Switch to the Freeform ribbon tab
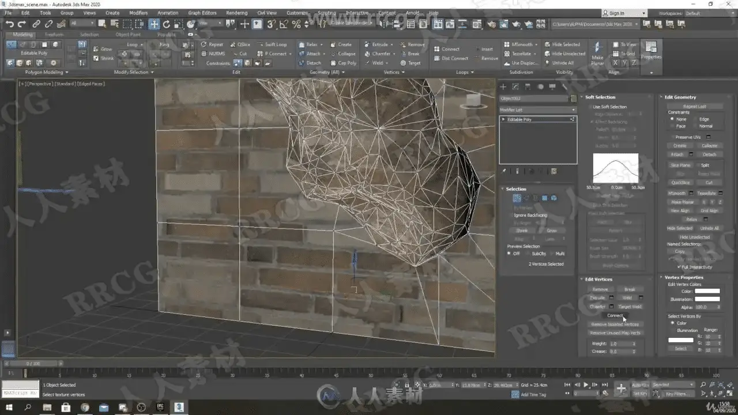Viewport: 738px width, 415px height. coord(55,35)
